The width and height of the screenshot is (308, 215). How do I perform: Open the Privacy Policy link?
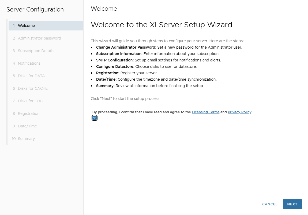point(239,112)
